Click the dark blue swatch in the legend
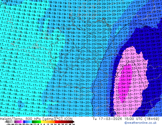Viewport: 162px width, 125px height. pyautogui.click(x=24, y=122)
